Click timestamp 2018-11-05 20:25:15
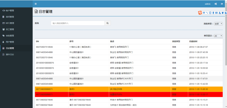This screenshot has width=227, height=108. pos(199,58)
